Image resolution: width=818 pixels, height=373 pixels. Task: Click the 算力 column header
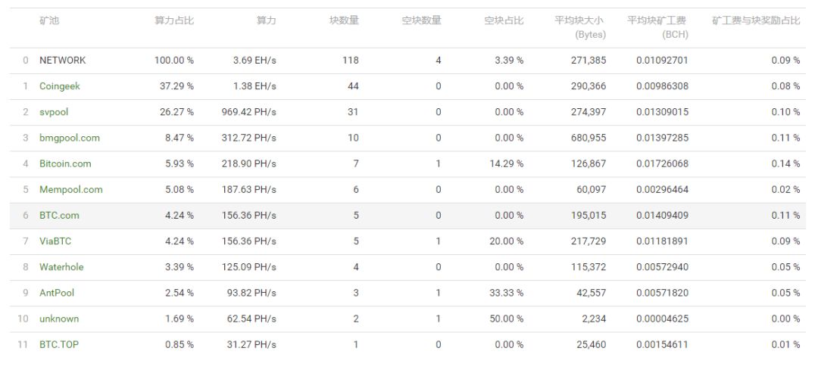click(266, 21)
